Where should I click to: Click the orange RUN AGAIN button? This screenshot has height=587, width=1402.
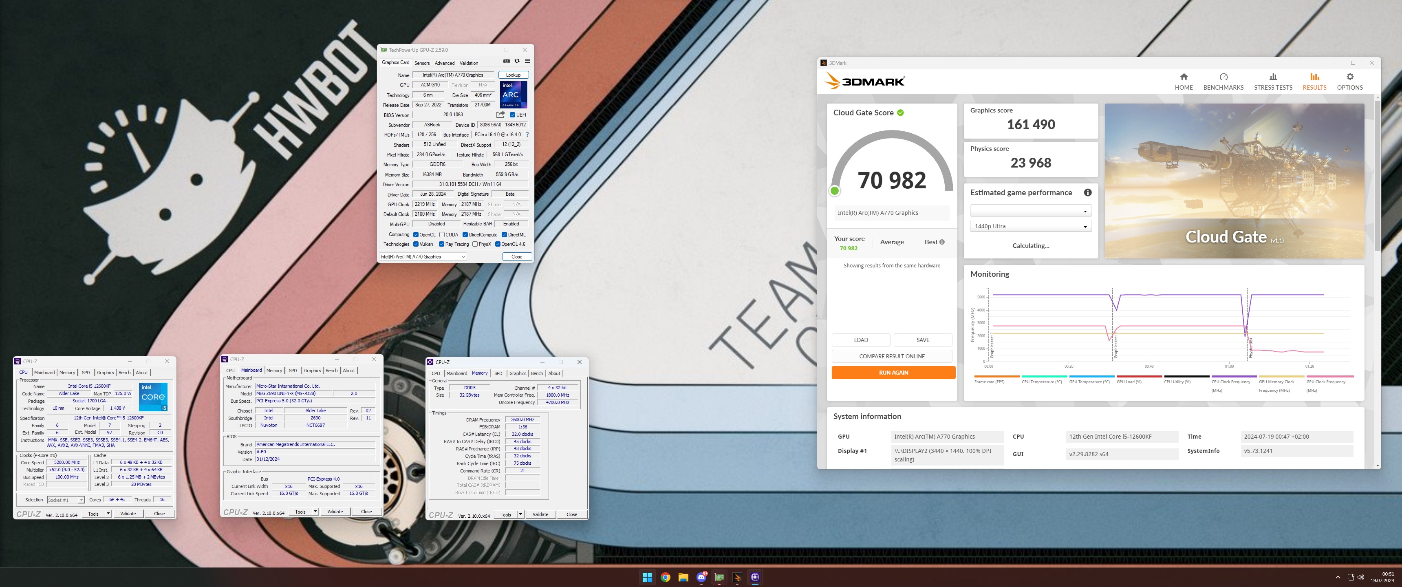(893, 373)
